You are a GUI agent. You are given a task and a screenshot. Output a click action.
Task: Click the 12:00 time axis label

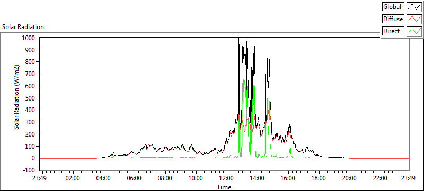tap(227, 179)
